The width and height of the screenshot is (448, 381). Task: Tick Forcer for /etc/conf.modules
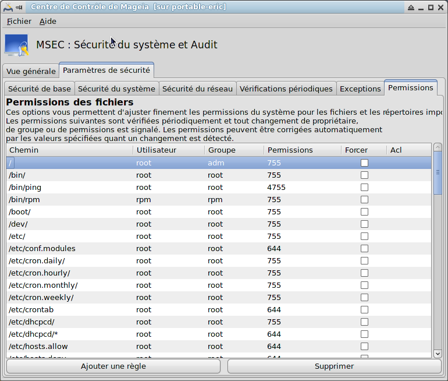coord(364,249)
